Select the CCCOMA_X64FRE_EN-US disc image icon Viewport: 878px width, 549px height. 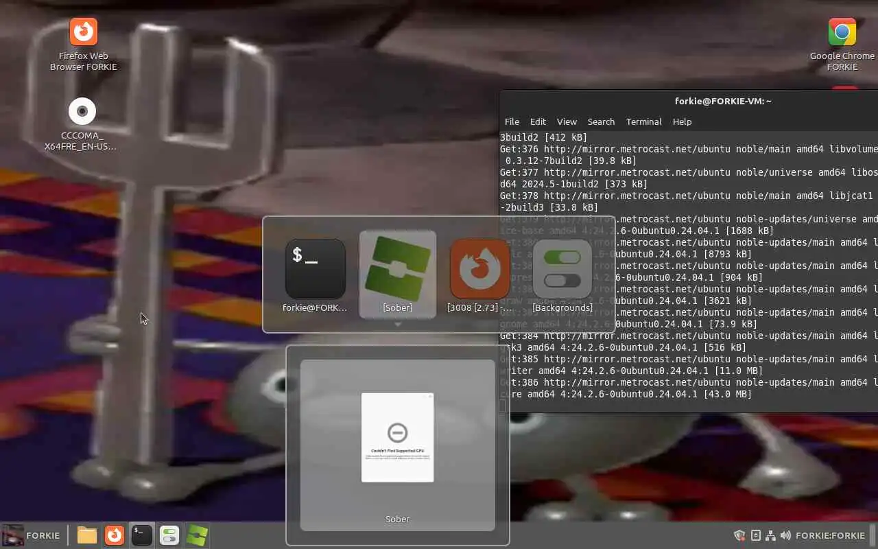tap(82, 124)
